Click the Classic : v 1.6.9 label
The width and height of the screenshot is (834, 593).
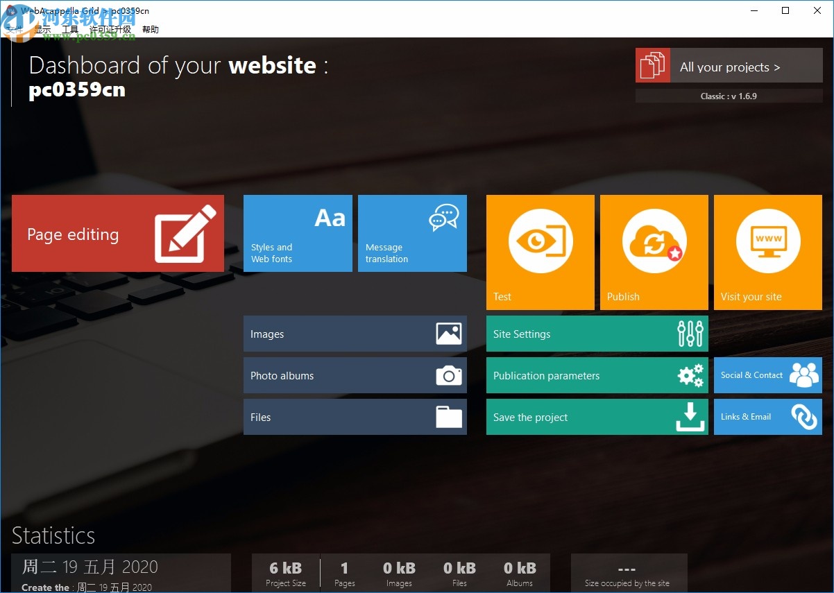(x=729, y=96)
